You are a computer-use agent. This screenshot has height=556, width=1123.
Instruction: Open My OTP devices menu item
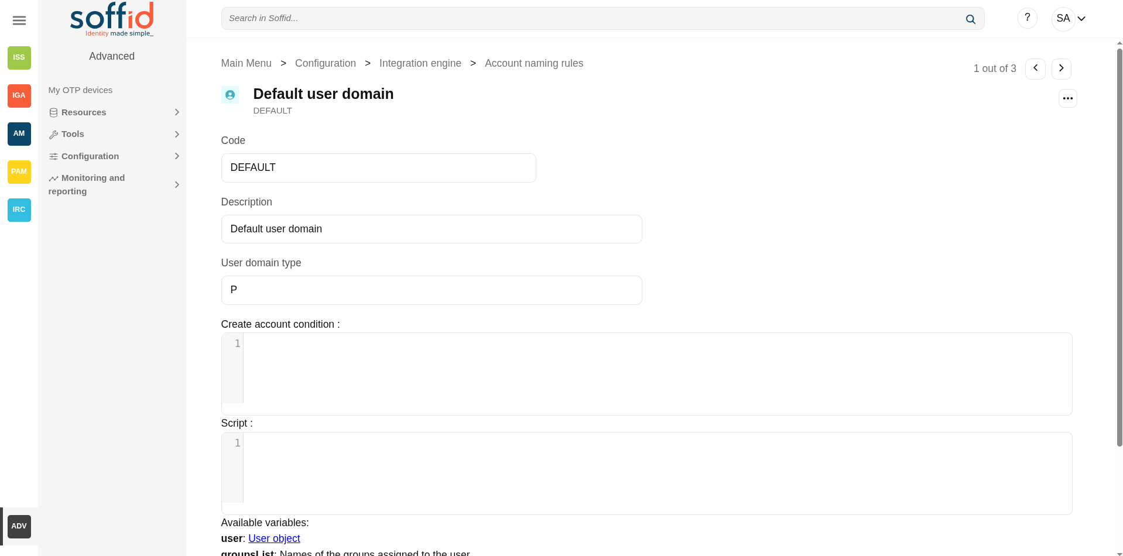coord(80,90)
